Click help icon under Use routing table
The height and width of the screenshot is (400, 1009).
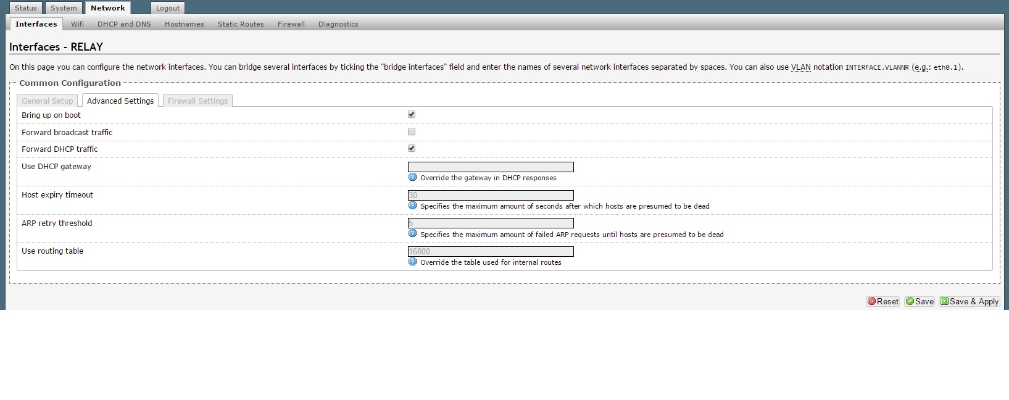tap(412, 262)
